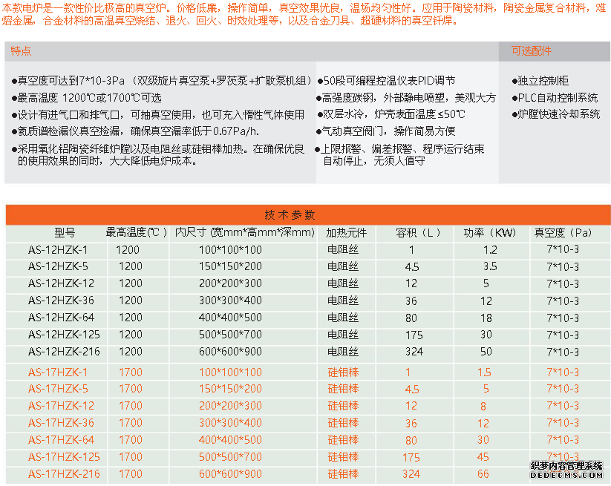Select model AS-12HZK-216 cell
This screenshot has height=486, width=611.
(64, 352)
